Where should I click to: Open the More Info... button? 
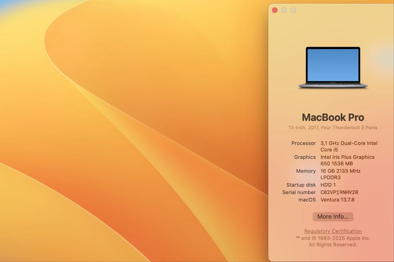click(x=333, y=217)
